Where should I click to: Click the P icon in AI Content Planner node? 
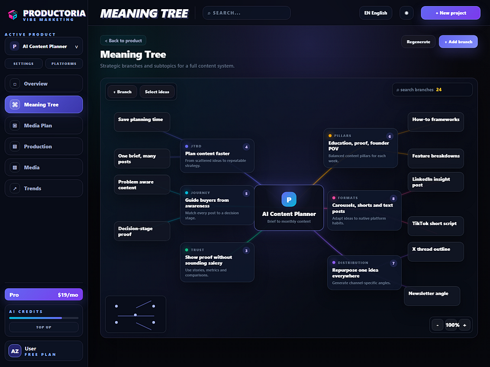point(288,199)
